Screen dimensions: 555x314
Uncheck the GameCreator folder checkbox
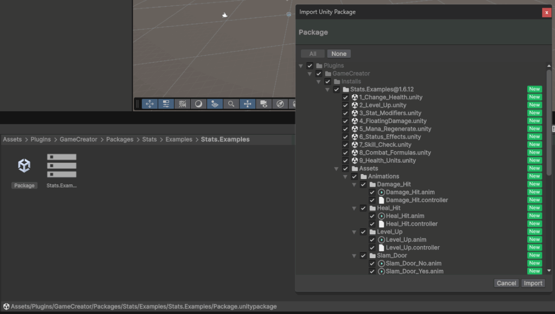tap(319, 74)
